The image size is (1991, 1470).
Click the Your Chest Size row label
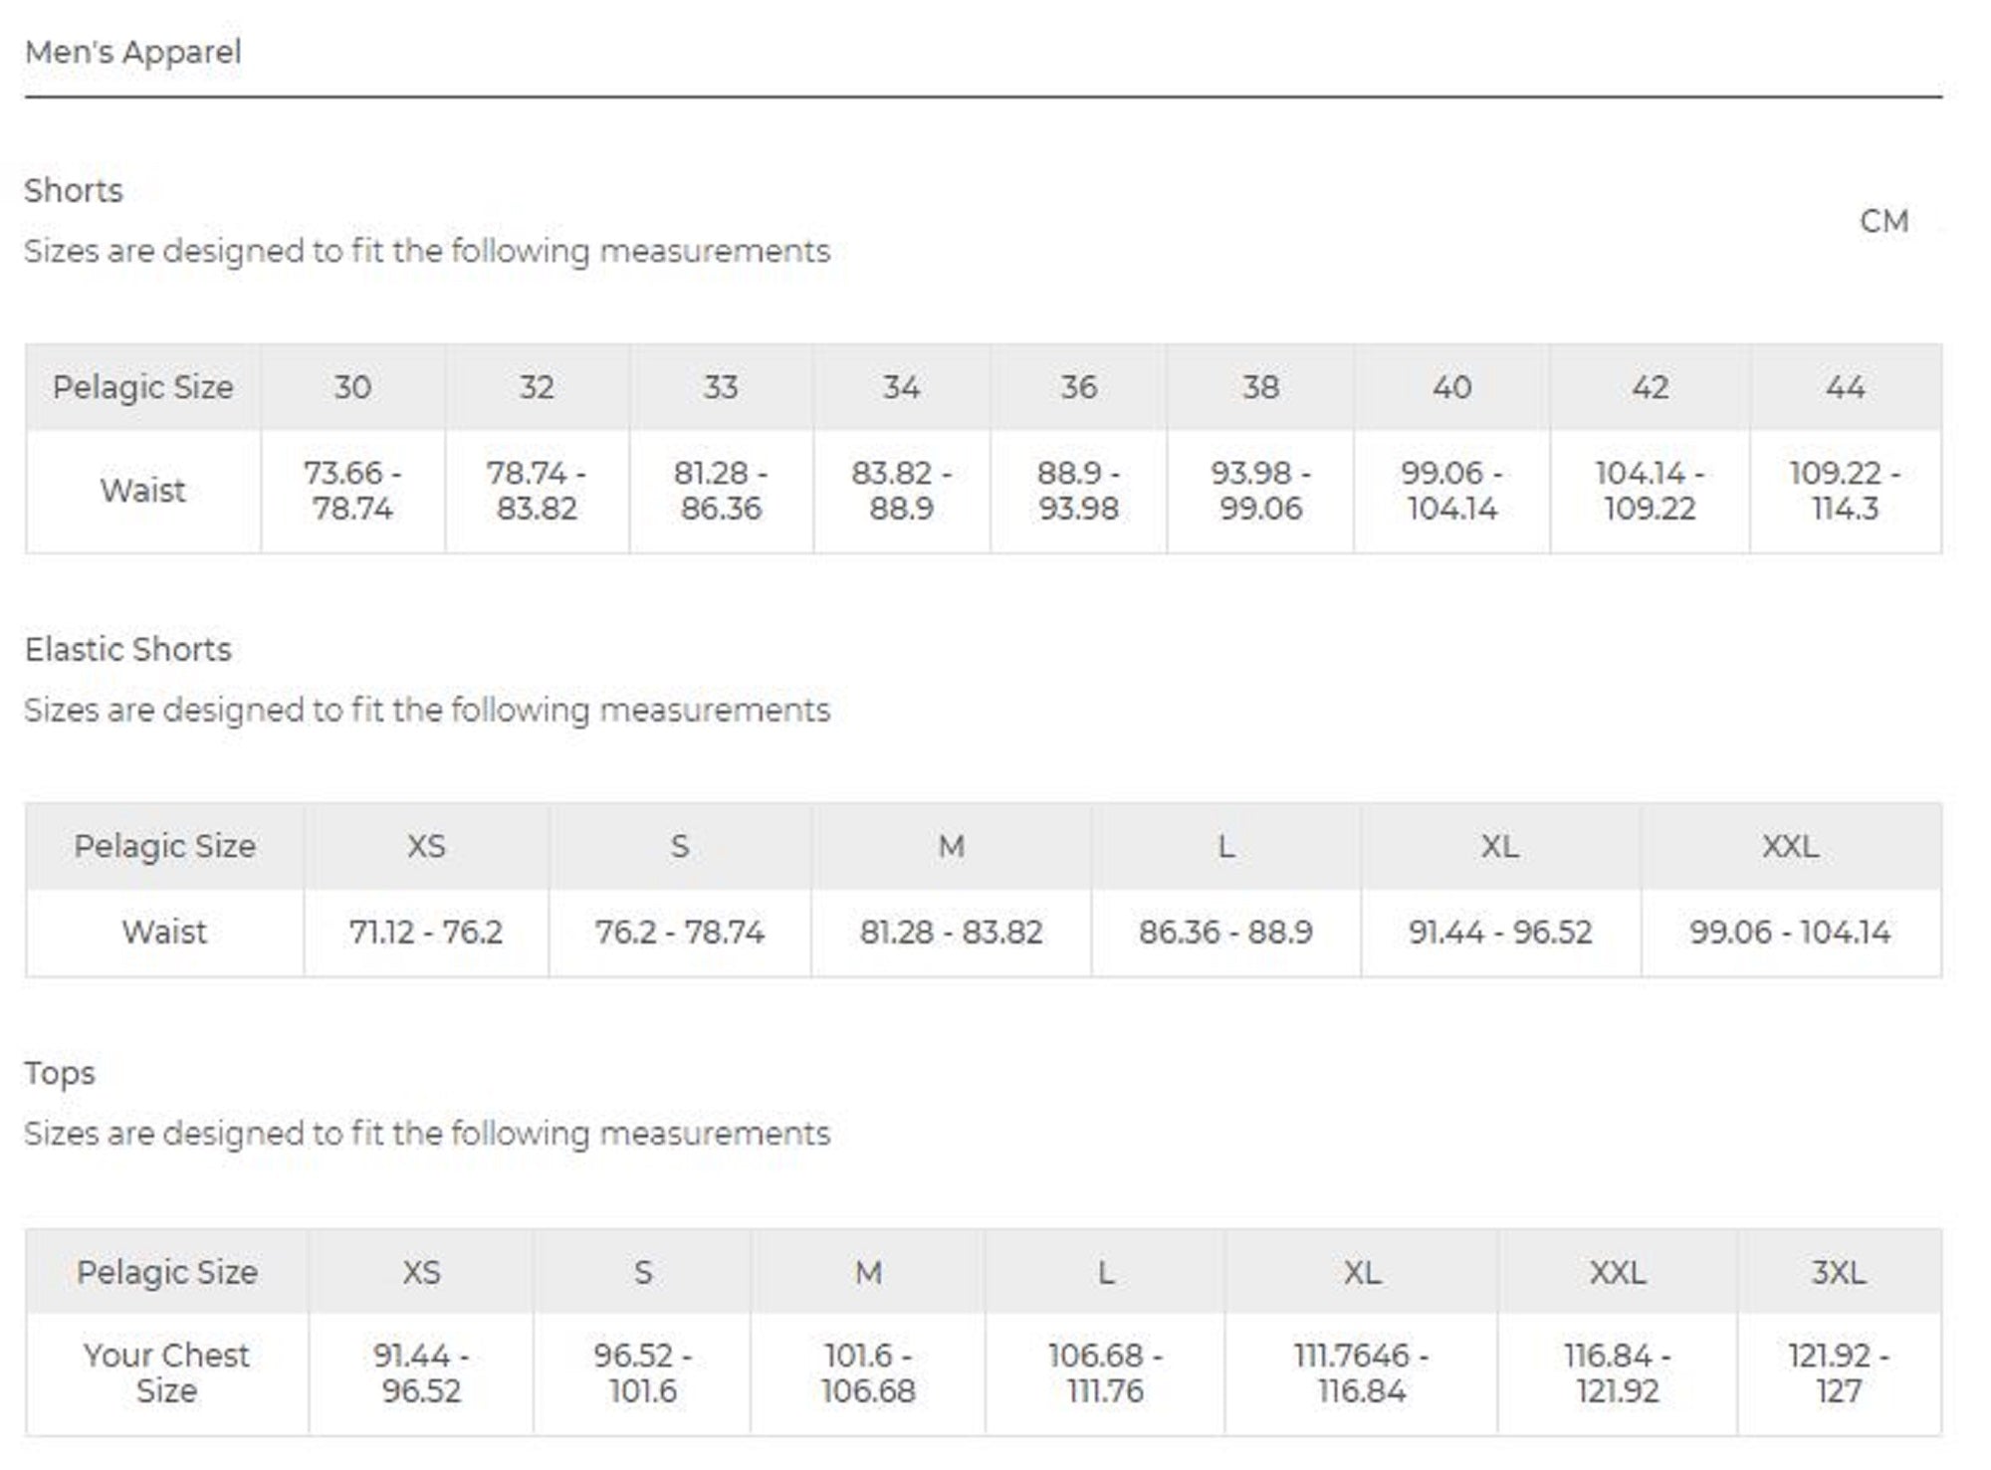pos(166,1372)
